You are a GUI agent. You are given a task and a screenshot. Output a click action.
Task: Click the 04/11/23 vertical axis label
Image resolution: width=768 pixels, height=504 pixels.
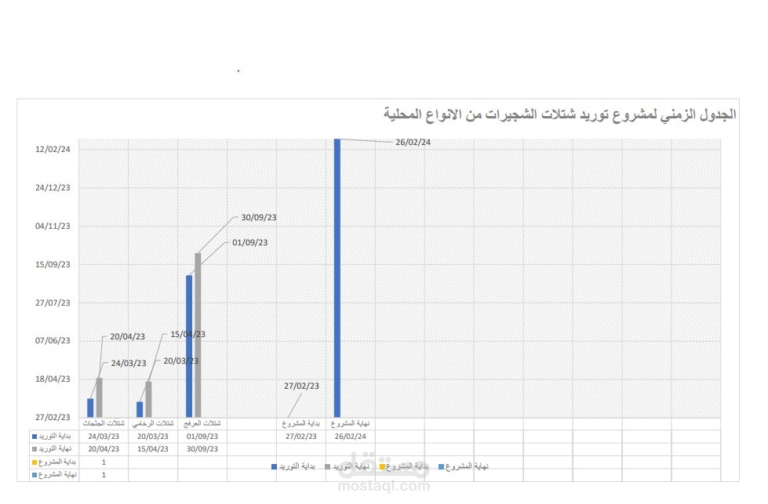pyautogui.click(x=53, y=226)
